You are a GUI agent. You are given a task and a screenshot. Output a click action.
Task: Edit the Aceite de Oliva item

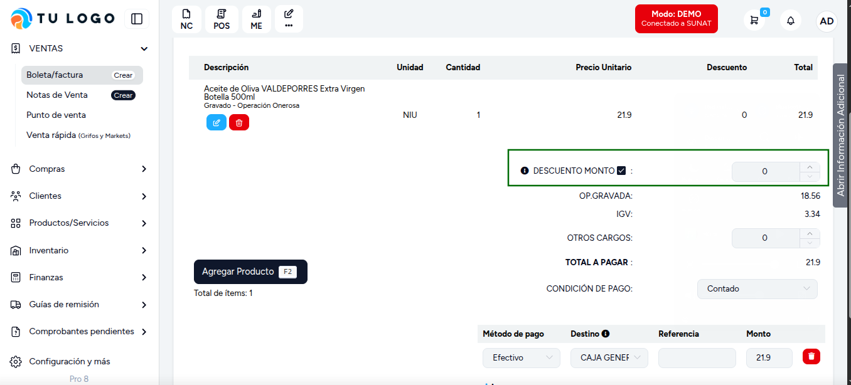point(217,122)
